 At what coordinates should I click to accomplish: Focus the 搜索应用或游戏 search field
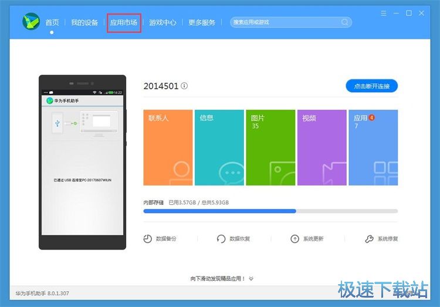click(291, 22)
